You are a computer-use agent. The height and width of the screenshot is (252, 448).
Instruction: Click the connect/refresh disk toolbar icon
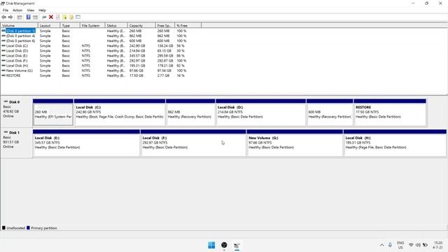pyautogui.click(x=44, y=17)
